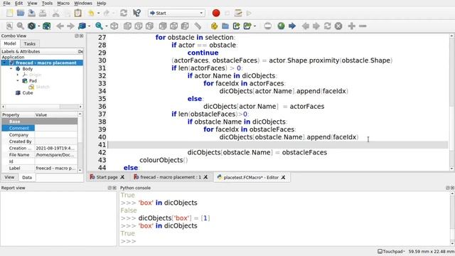This screenshot has width=455, height=256.
Task: Create a group with blue folder icon
Action: 225,26
